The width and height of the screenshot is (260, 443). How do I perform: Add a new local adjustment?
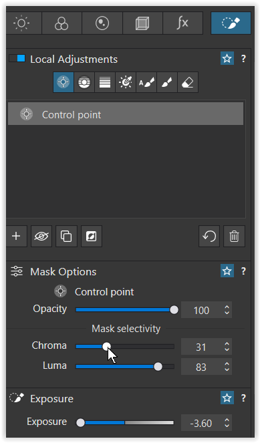16,236
